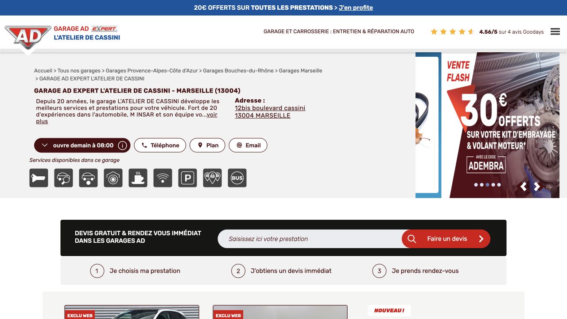Click the Email button
The height and width of the screenshot is (319, 567).
(x=248, y=145)
